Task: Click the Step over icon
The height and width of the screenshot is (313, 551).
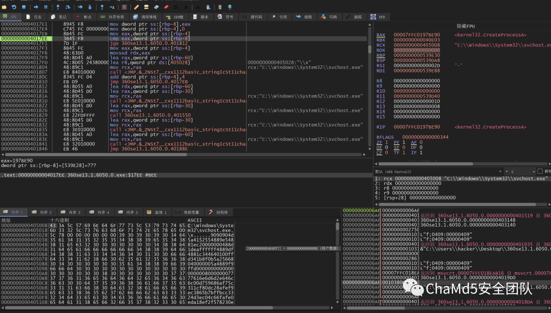Action: [x=68, y=7]
